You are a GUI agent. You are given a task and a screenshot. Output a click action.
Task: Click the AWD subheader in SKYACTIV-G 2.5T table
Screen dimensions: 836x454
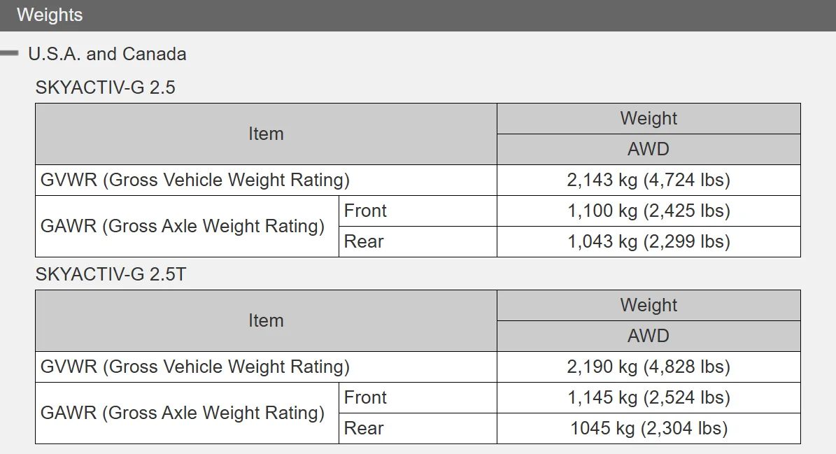coord(649,336)
